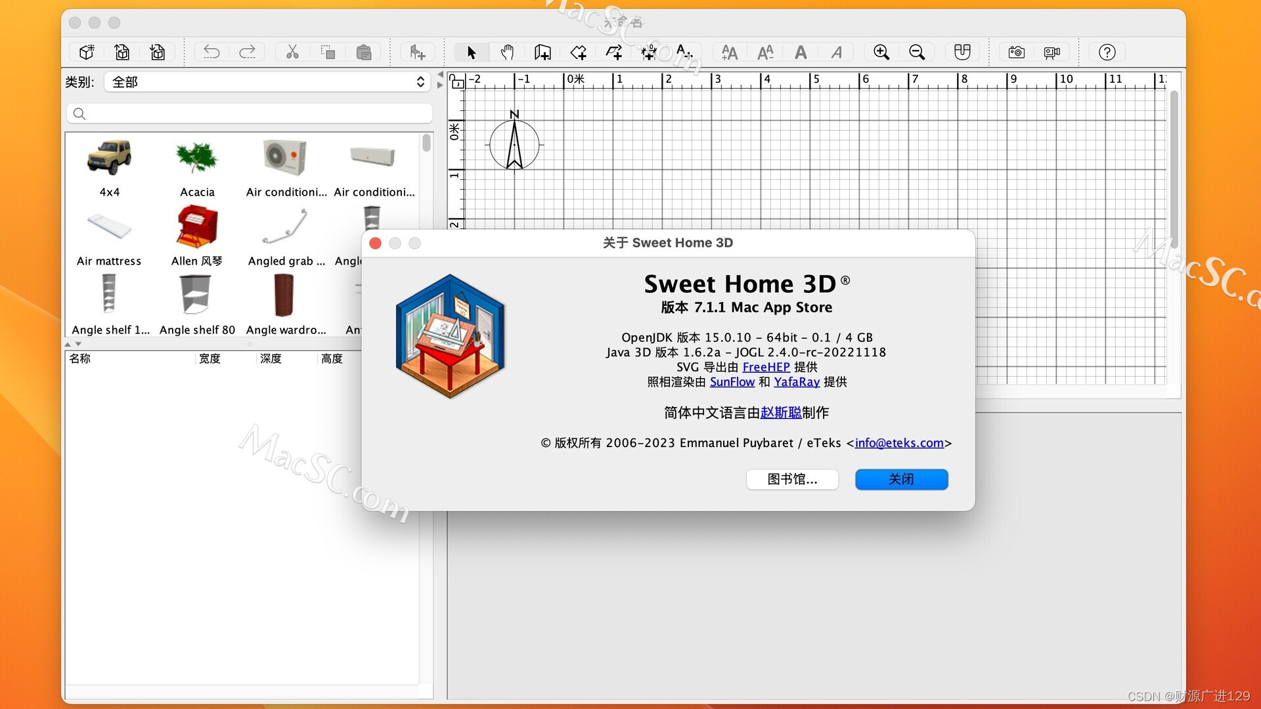Viewport: 1261px width, 709px height.
Task: Select the Angled grab bar item
Action: pos(285,237)
